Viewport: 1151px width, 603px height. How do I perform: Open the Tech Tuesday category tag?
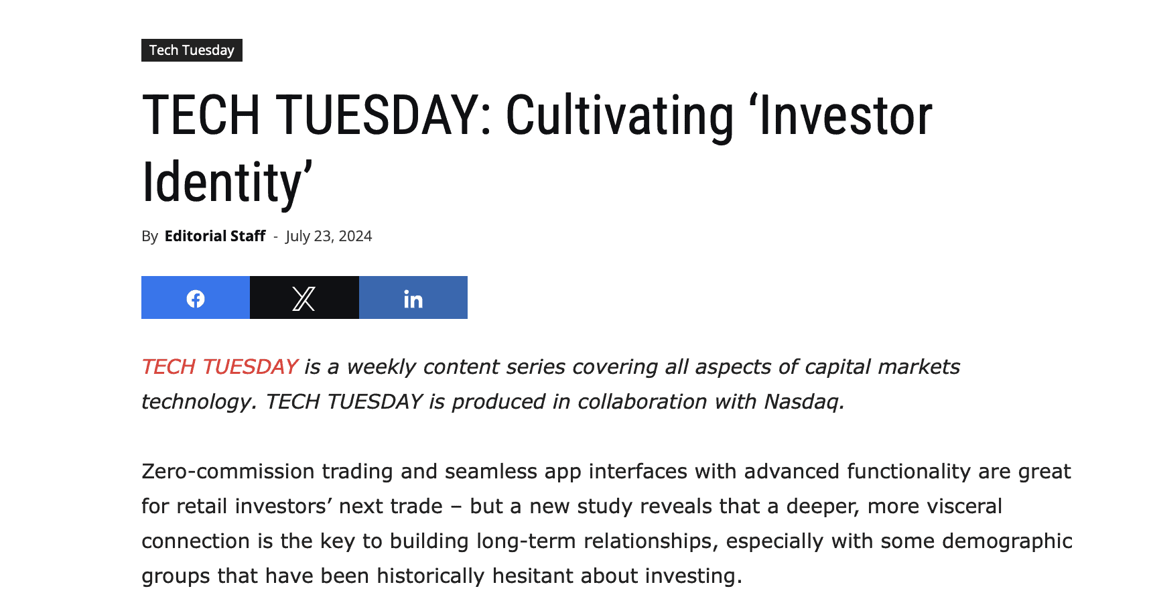pyautogui.click(x=192, y=50)
